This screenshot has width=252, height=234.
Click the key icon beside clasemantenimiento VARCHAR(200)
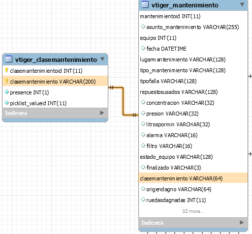(6, 81)
